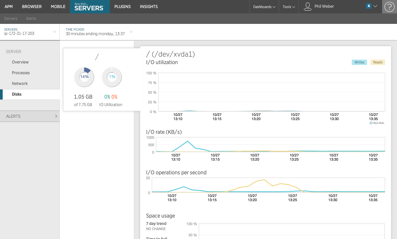Click the "/ (/dev/xvda1)" heading
Screen dimensions: 397x239
point(171,54)
